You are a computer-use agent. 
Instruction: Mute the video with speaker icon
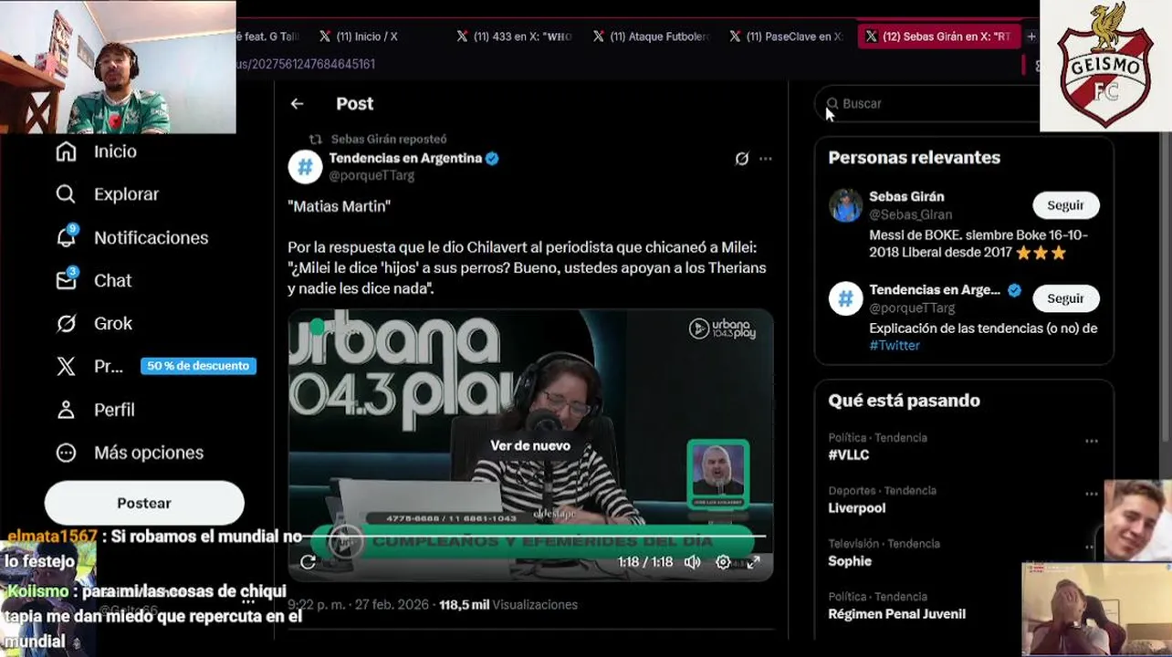(693, 562)
